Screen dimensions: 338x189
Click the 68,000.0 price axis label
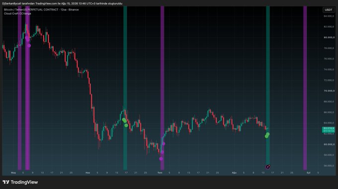[329, 102]
